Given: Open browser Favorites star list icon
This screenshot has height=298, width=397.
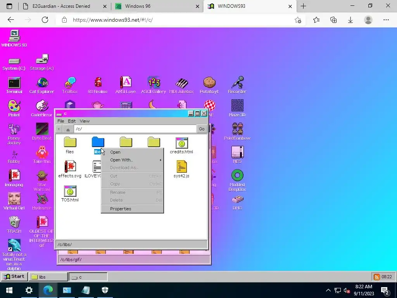Looking at the screenshot, I should point(316,20).
